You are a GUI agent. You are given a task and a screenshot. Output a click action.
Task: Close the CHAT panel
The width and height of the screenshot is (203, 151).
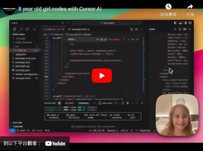[189, 29]
